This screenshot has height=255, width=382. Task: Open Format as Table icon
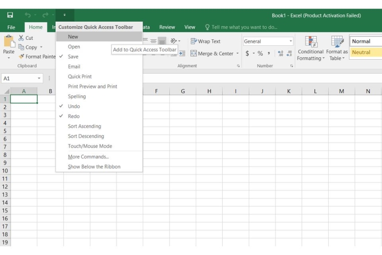pos(337,42)
